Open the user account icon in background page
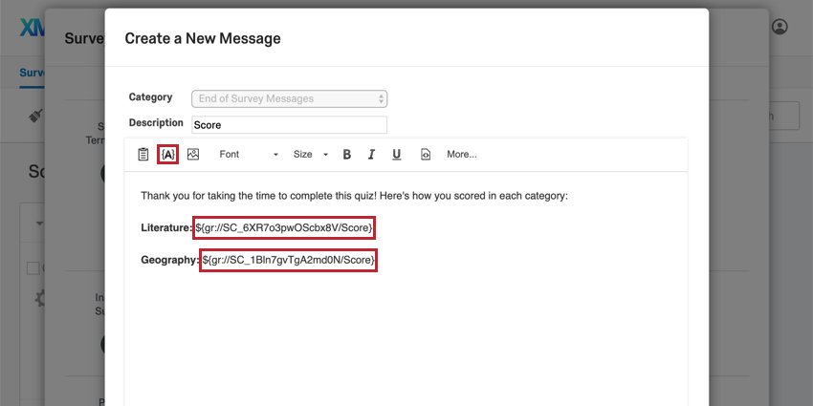The height and width of the screenshot is (406, 813). click(780, 27)
